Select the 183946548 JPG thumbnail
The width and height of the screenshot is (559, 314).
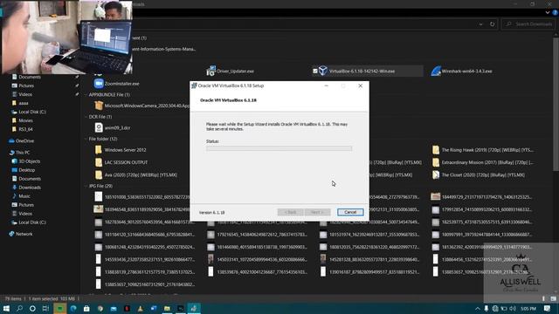click(x=99, y=209)
